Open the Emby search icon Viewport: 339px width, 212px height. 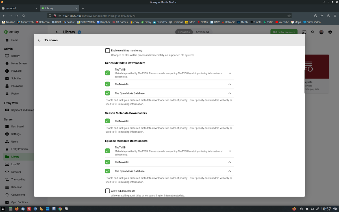click(312, 32)
